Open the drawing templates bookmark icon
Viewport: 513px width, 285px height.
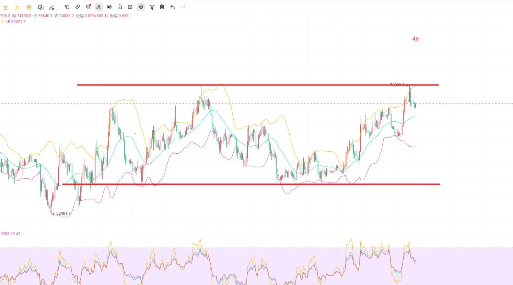tap(67, 7)
